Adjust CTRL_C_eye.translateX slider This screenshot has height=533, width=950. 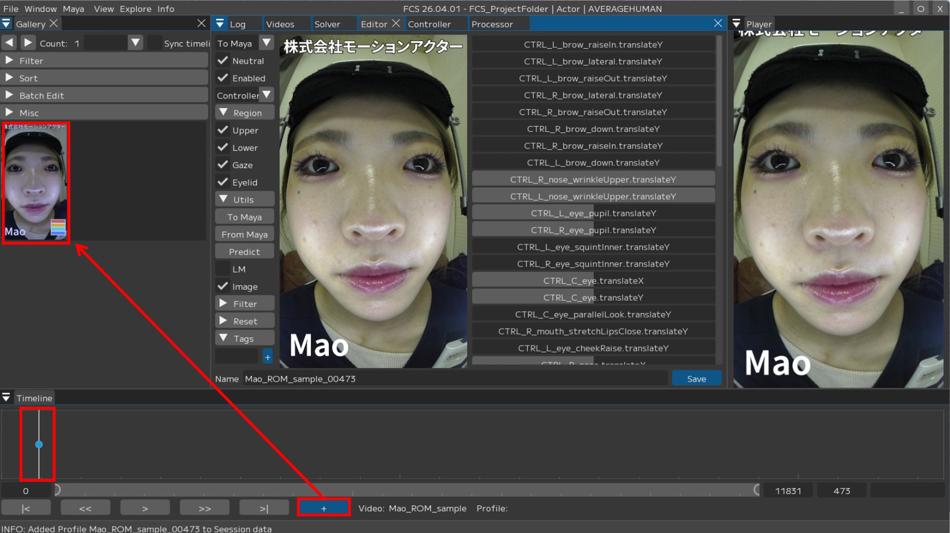(x=593, y=281)
